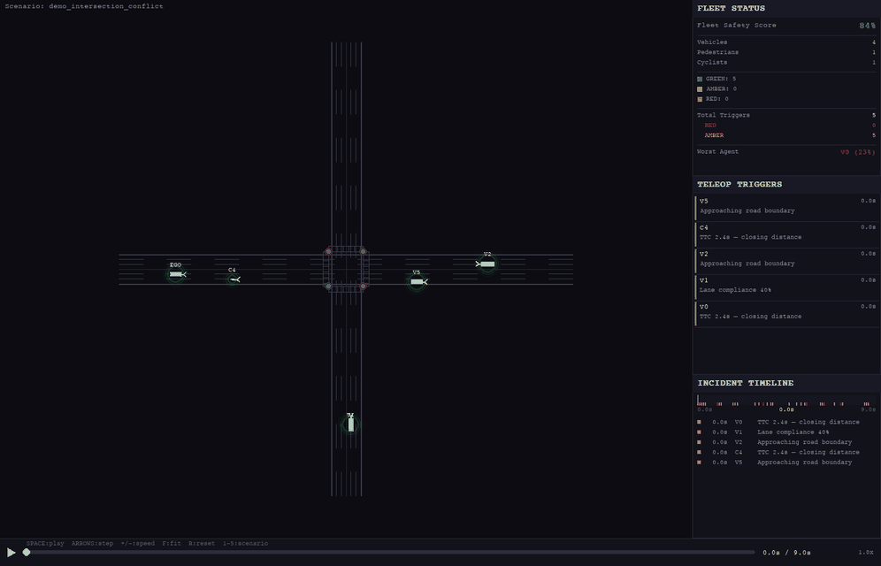
Task: Click the Fleet Safety Score 84% value
Action: [867, 26]
